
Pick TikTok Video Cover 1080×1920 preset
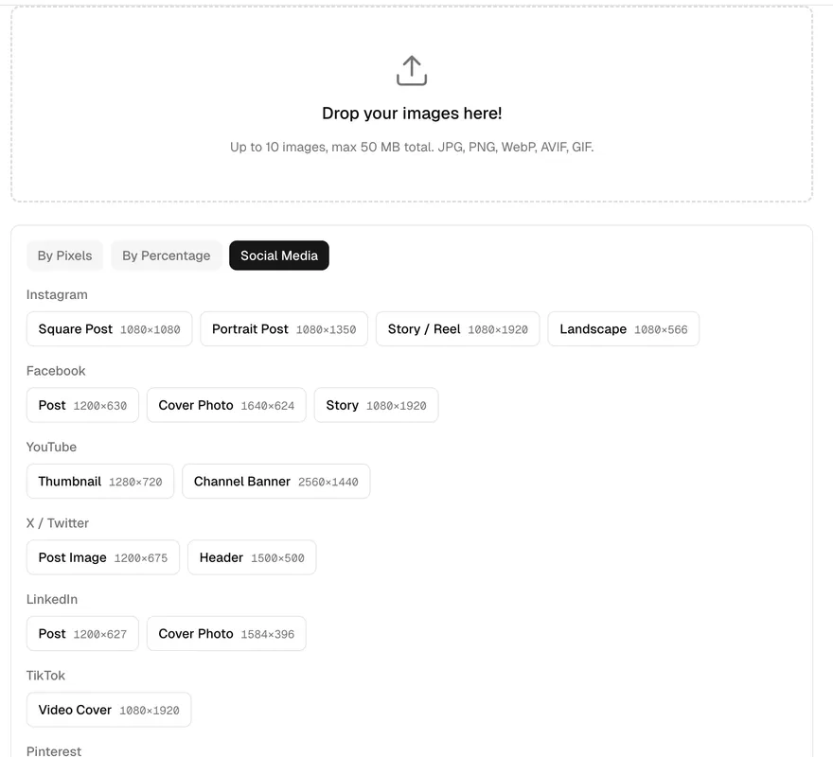(109, 710)
